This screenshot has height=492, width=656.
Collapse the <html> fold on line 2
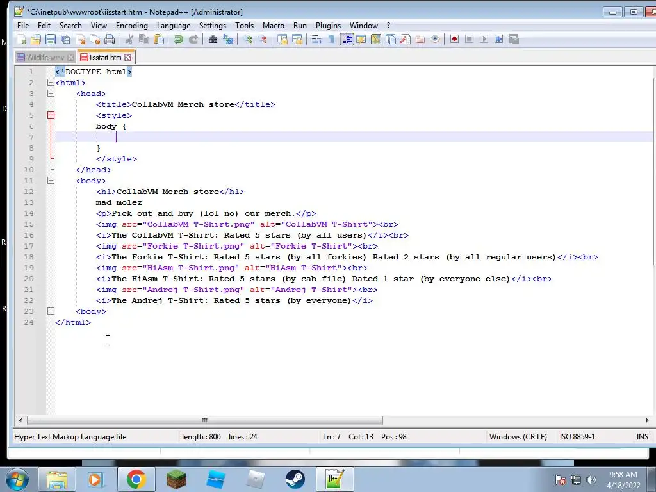[51, 83]
